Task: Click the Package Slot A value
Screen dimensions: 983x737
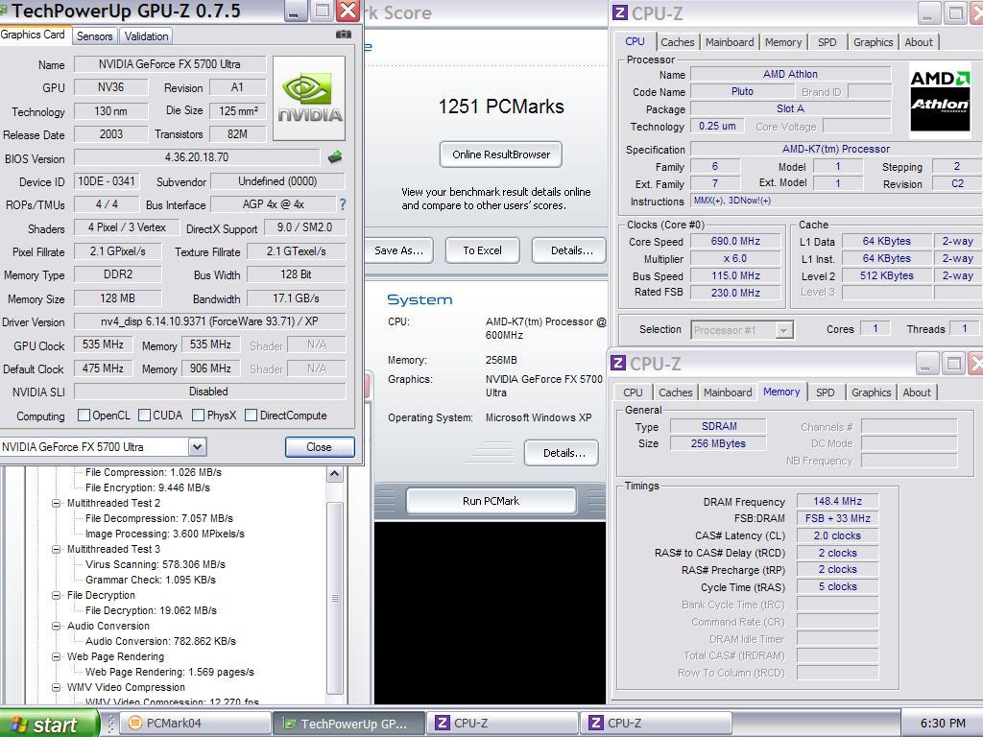Action: 790,108
